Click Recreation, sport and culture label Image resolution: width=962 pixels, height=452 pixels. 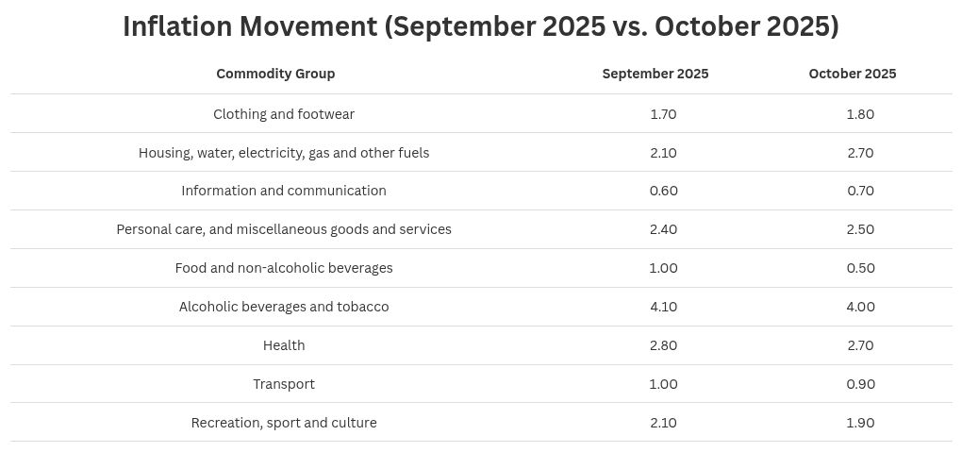[284, 423]
